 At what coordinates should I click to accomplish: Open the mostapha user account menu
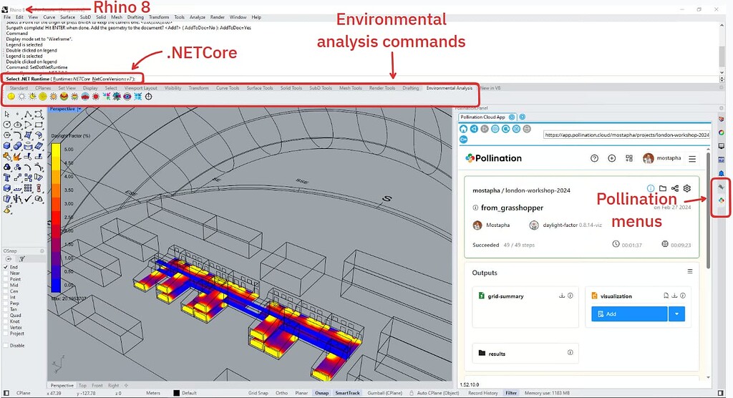point(662,158)
